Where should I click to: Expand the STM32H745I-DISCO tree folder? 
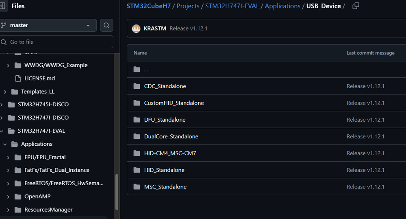[2, 105]
